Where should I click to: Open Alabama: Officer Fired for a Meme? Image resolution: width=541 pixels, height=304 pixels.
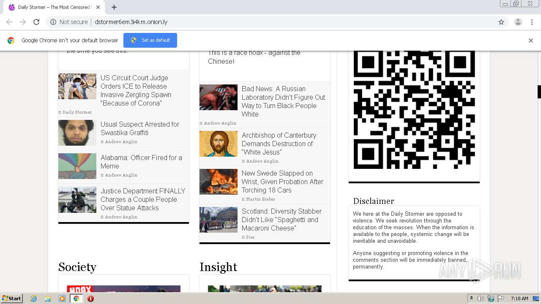[x=141, y=162]
